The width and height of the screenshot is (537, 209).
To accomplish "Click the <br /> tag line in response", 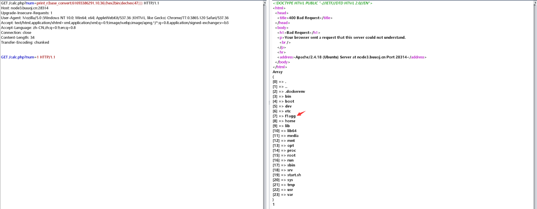I will click(x=285, y=42).
